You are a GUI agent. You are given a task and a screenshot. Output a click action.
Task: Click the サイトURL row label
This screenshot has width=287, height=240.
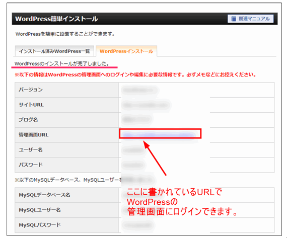[31, 105]
